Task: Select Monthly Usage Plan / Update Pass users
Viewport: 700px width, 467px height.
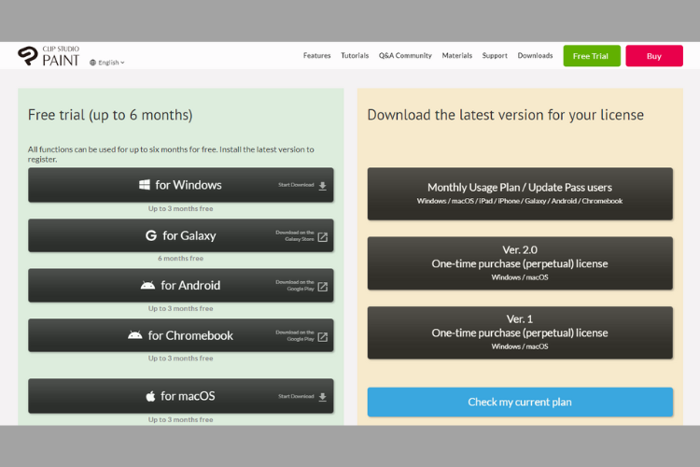Action: 520,193
